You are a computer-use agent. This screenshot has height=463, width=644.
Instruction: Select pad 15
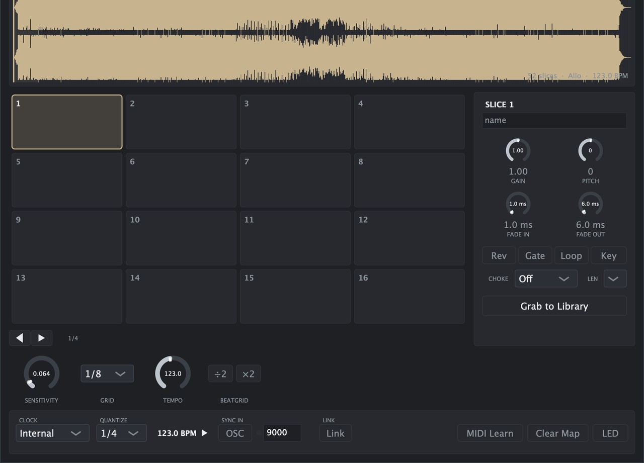[x=295, y=296]
